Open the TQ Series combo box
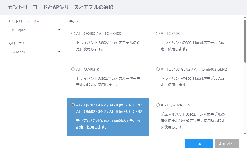This screenshot has height=155, width=247. point(35,51)
